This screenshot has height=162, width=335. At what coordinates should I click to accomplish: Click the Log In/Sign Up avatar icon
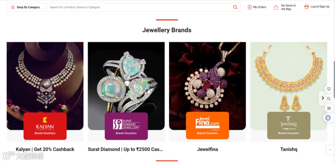(306, 7)
